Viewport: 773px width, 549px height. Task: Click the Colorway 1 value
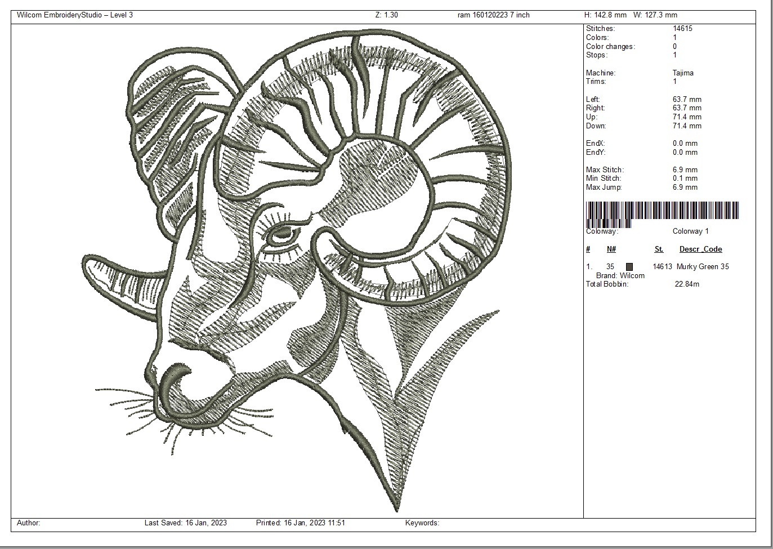click(x=691, y=231)
